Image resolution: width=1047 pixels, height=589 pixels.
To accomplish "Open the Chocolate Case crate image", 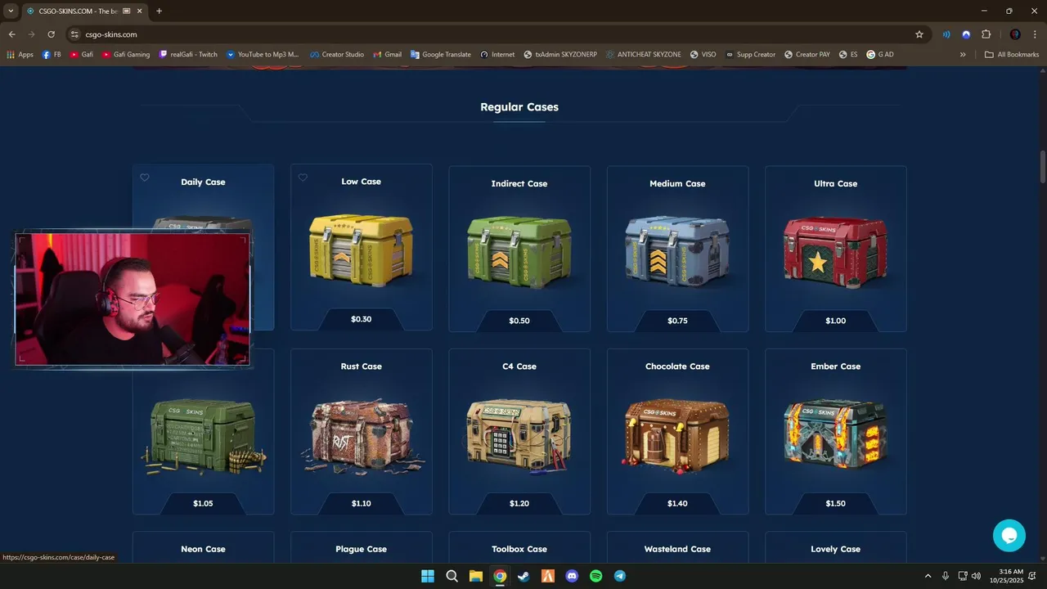I will (x=677, y=436).
